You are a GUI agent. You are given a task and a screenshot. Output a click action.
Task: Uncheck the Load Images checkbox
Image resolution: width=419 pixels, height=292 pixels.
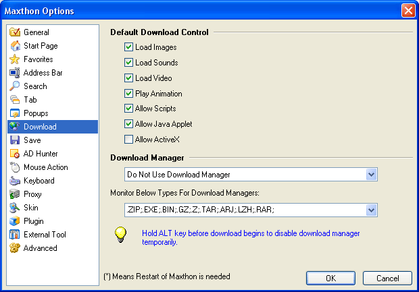click(x=128, y=47)
